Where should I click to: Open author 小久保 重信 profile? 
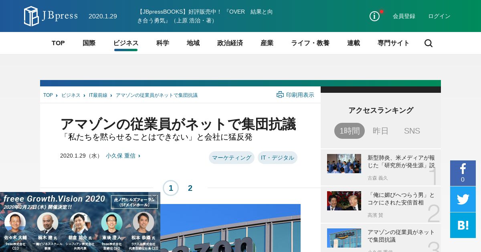(x=121, y=156)
